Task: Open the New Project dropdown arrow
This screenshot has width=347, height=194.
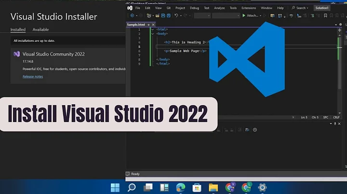Action: pos(153,16)
